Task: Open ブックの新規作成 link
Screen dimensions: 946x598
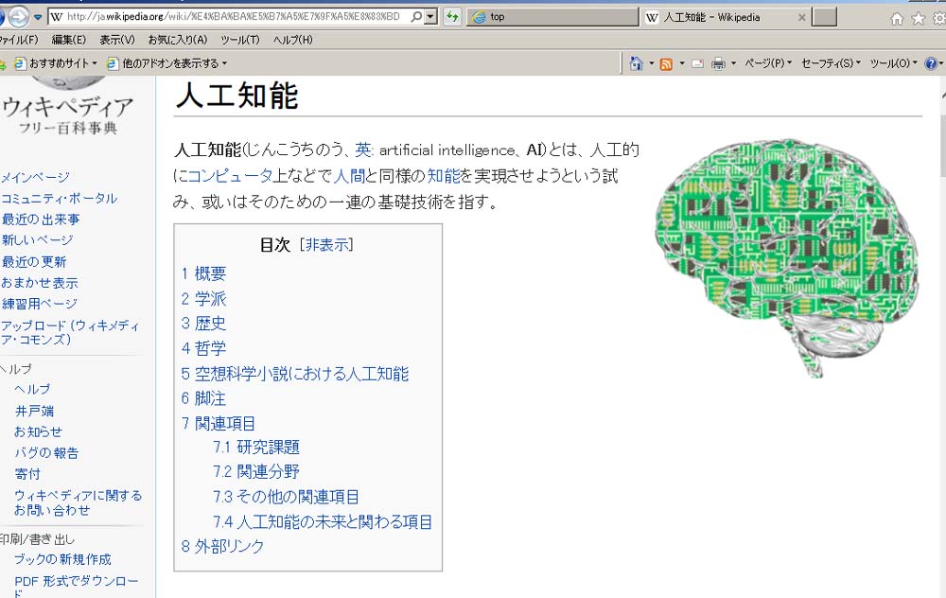Action: click(x=62, y=559)
